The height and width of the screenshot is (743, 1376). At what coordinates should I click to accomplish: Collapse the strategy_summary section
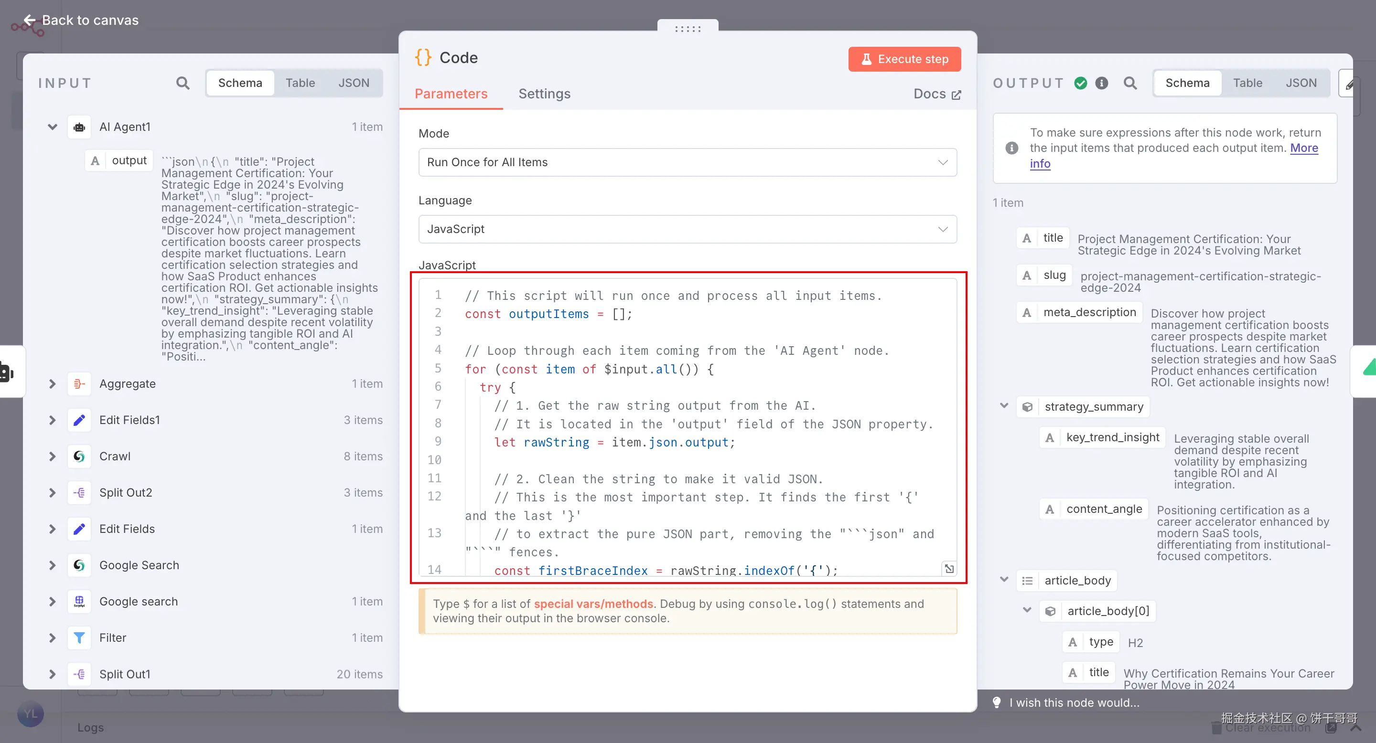1004,406
